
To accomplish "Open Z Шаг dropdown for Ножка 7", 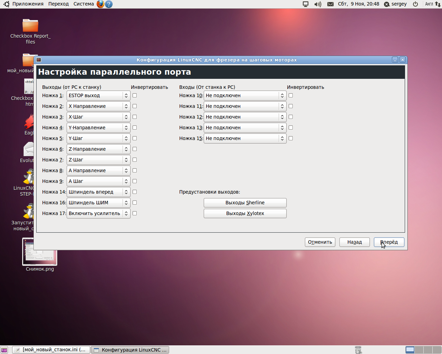I will click(x=98, y=160).
